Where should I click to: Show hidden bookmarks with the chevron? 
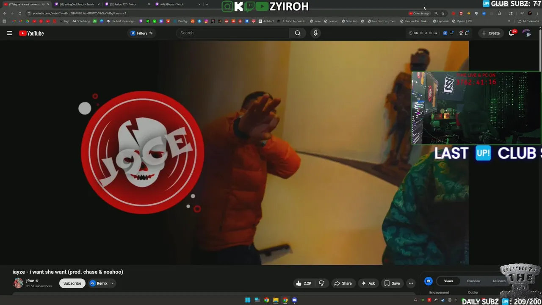[509, 21]
